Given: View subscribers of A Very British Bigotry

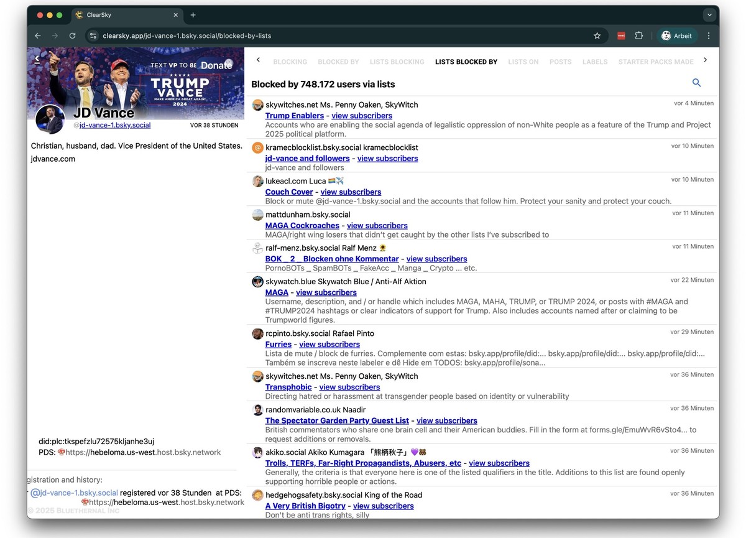Looking at the screenshot, I should (384, 506).
